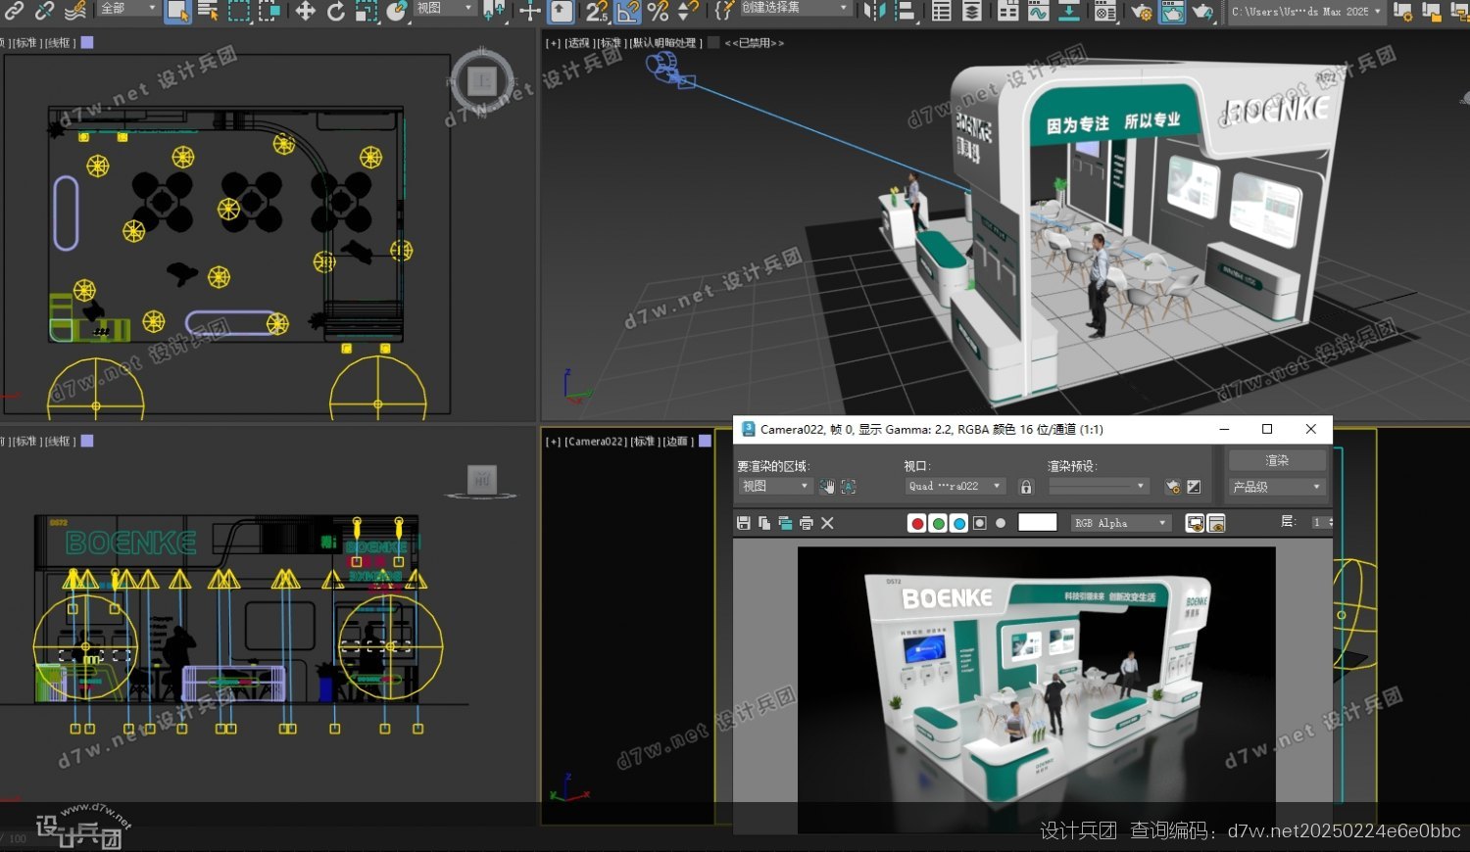Toggle Spinner Snap
1470x852 pixels.
pyautogui.click(x=688, y=11)
